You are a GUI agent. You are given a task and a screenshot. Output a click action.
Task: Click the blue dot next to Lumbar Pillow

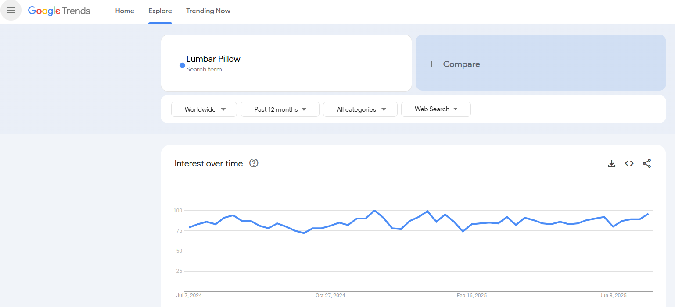pyautogui.click(x=182, y=65)
